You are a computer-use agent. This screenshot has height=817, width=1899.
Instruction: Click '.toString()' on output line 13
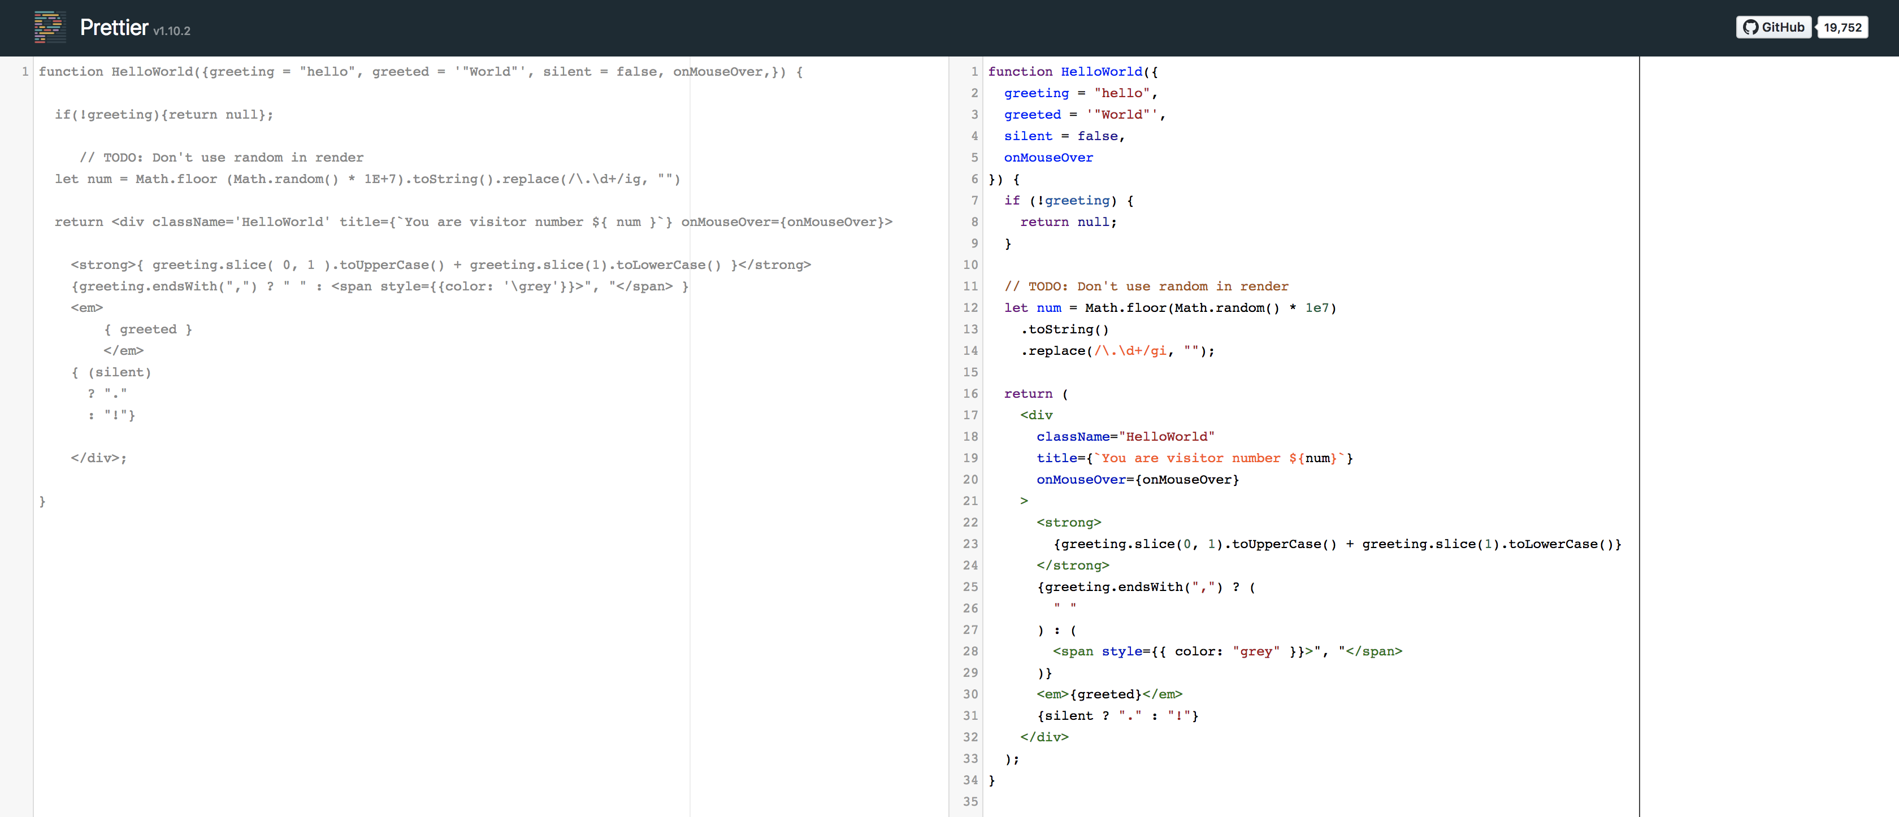pos(1064,329)
